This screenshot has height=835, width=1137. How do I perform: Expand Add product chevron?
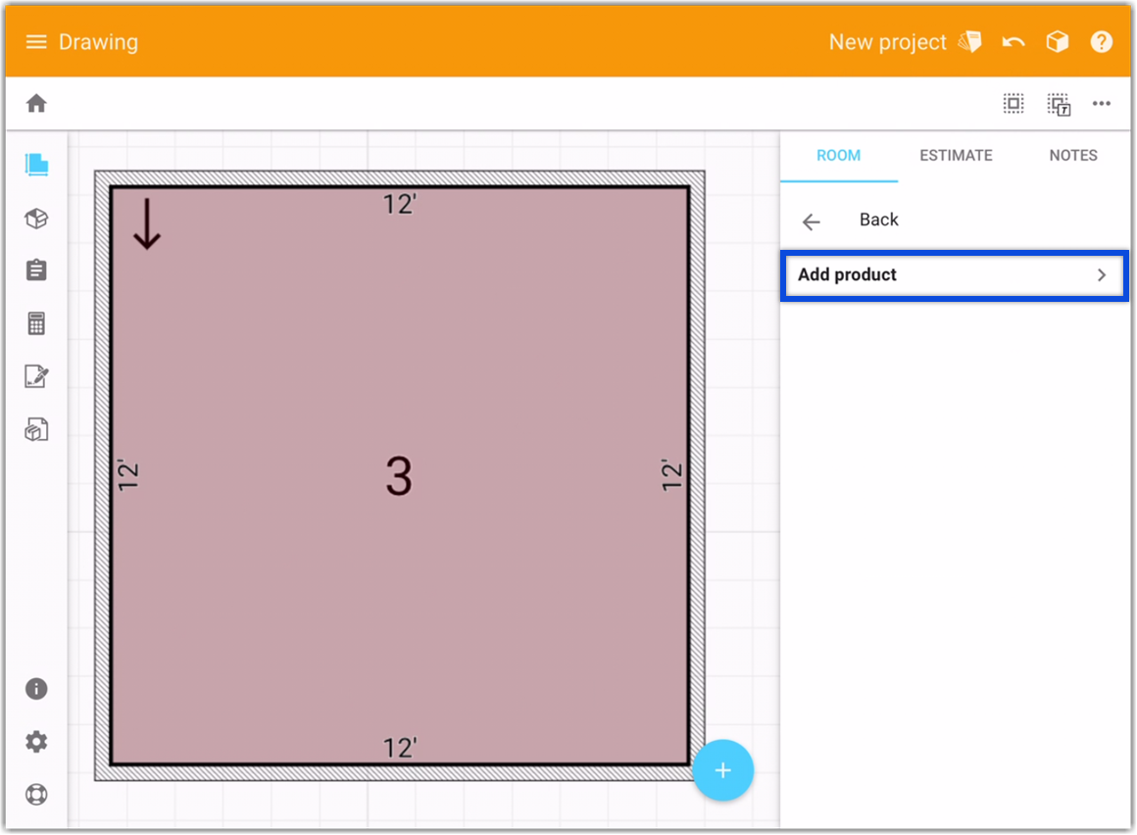1102,275
